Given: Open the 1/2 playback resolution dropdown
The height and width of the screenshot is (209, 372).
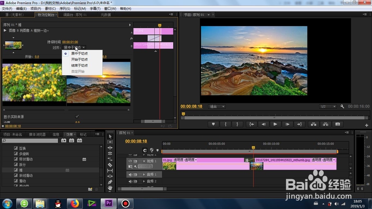Looking at the screenshot, I should [x=328, y=106].
